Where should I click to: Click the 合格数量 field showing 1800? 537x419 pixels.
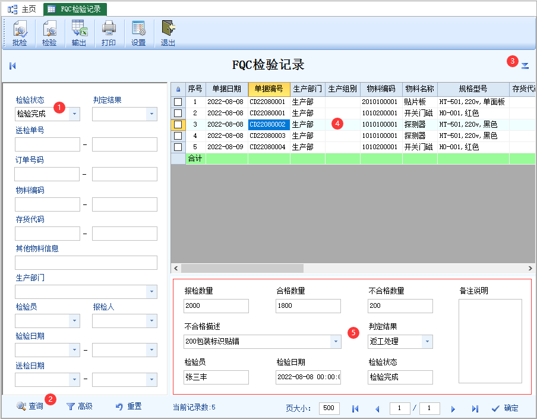[308, 306]
